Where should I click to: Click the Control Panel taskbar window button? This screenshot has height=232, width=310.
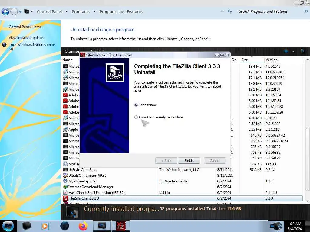click(x=102, y=226)
